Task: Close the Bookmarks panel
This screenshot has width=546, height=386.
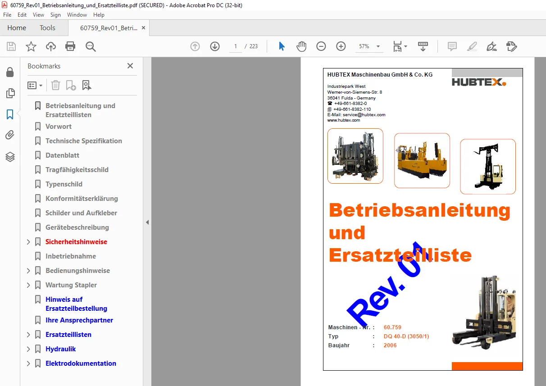Action: pyautogui.click(x=130, y=66)
